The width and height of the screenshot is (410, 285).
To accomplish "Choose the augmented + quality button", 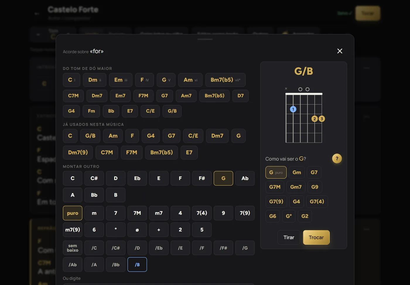I will (x=159, y=230).
